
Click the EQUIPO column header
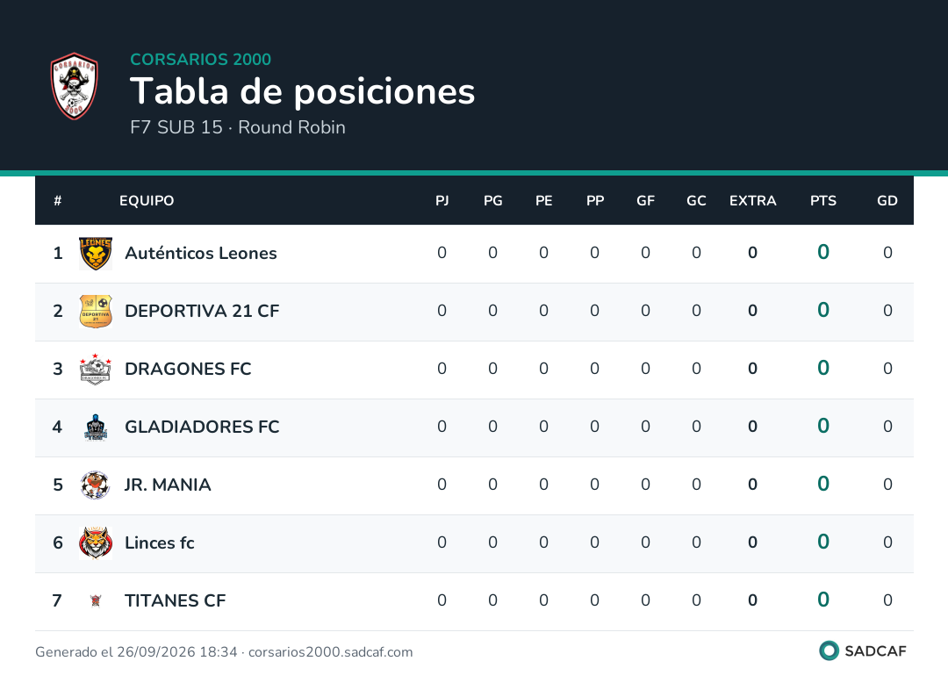(147, 201)
